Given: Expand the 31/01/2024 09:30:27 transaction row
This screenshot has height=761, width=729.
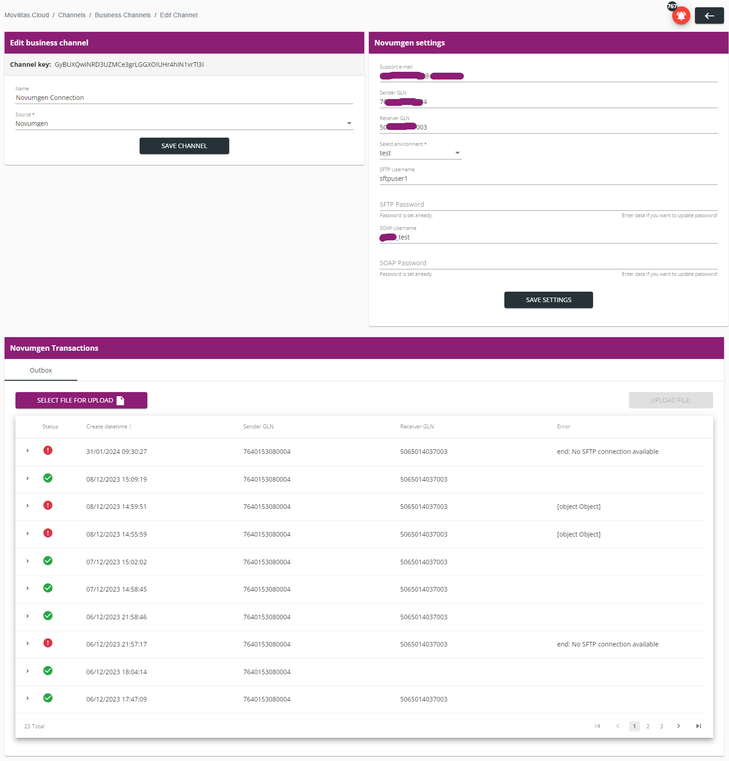Looking at the screenshot, I should [28, 451].
